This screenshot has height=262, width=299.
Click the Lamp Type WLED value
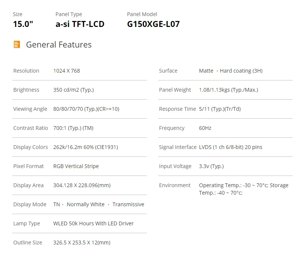(93, 223)
